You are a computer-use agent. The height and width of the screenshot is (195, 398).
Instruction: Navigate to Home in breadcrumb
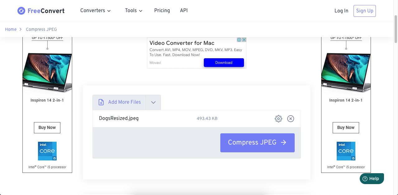tap(11, 29)
